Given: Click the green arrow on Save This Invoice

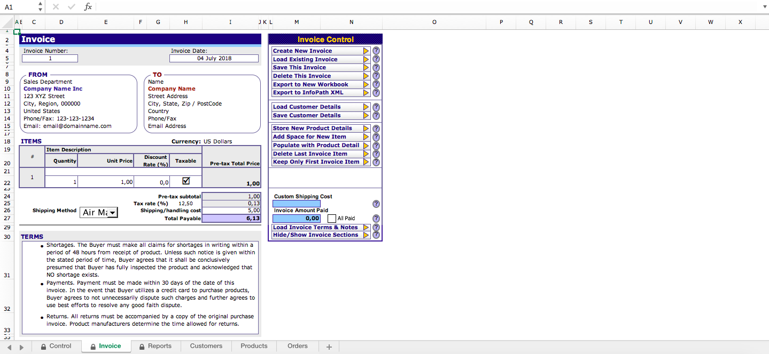Looking at the screenshot, I should click(366, 68).
